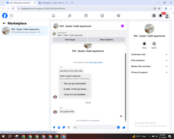Select the Phil - Studio 1 Bath Apartment conversation
Image resolution: width=174 pixels, height=139 pixels.
pos(24,31)
